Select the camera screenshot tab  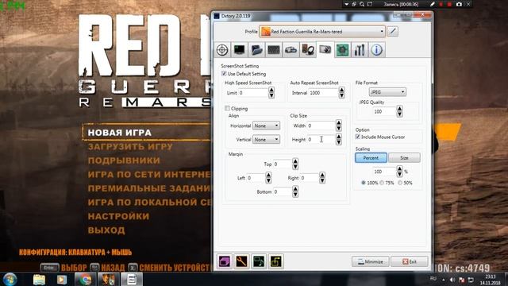(x=325, y=49)
